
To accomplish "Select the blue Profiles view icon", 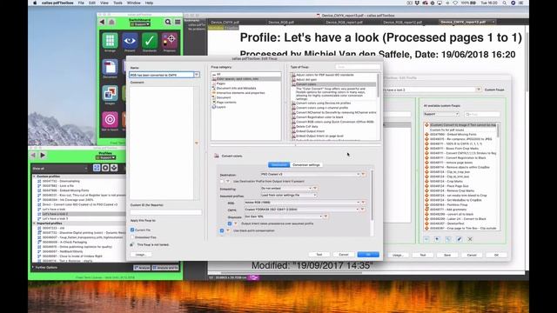I will (x=97, y=168).
